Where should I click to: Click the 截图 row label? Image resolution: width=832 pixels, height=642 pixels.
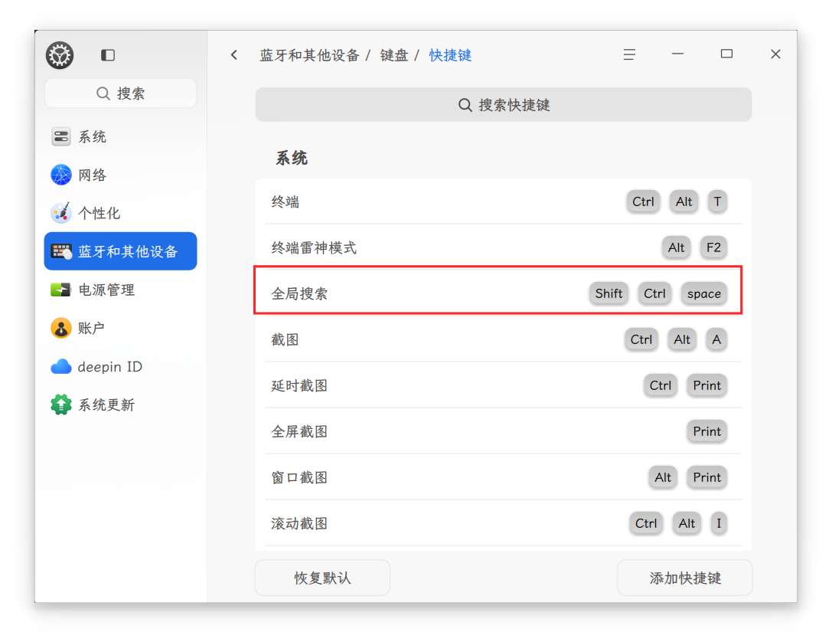(285, 339)
